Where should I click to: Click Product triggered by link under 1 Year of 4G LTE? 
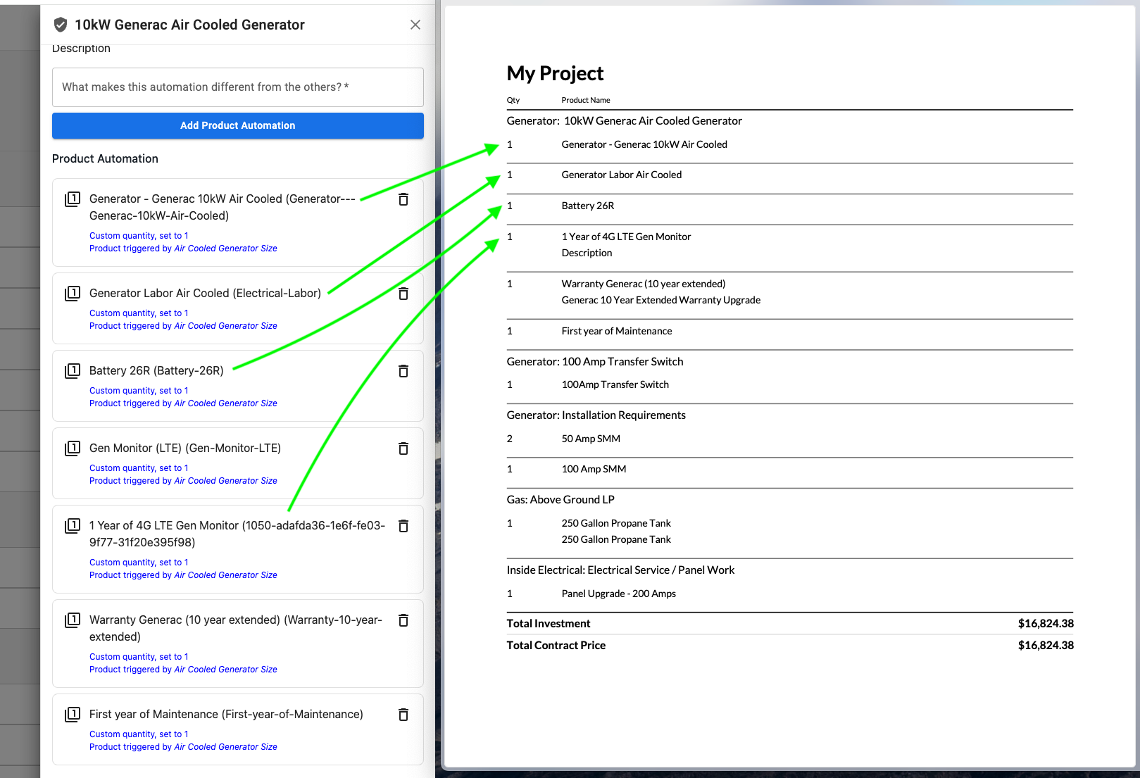point(183,575)
